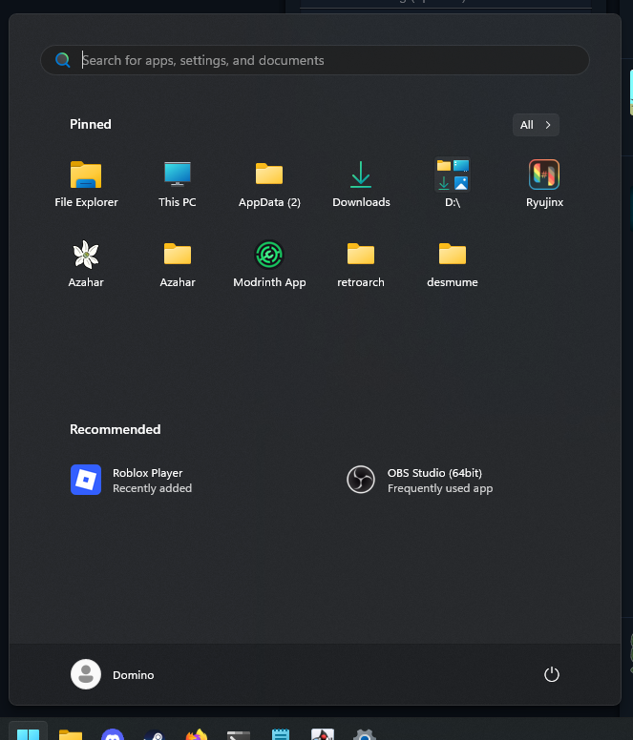
Task: Click the search box for apps and settings
Action: tap(315, 60)
